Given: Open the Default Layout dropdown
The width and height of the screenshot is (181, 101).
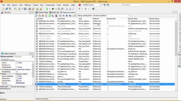Looking at the screenshot, I should 100,5.
